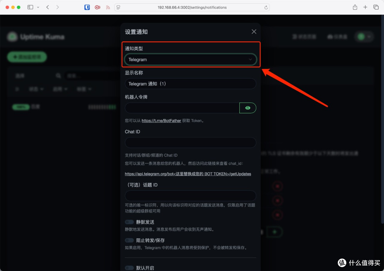The width and height of the screenshot is (384, 271).
Task: Click the Chat ID input field
Action: tap(190, 142)
